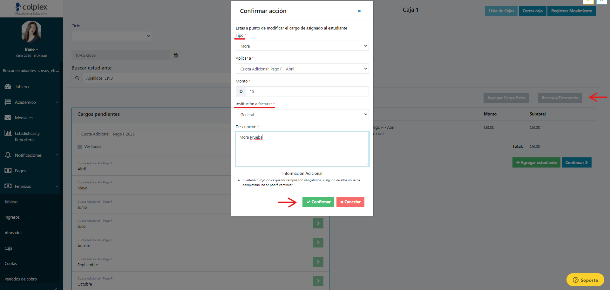The height and width of the screenshot is (290, 610).
Task: Collapse the Finanzas menu chevron
Action: 57,186
